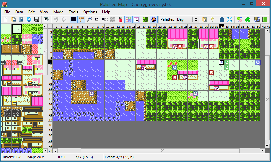
Task: Select the W2 warp event marker
Action: pos(206,47)
